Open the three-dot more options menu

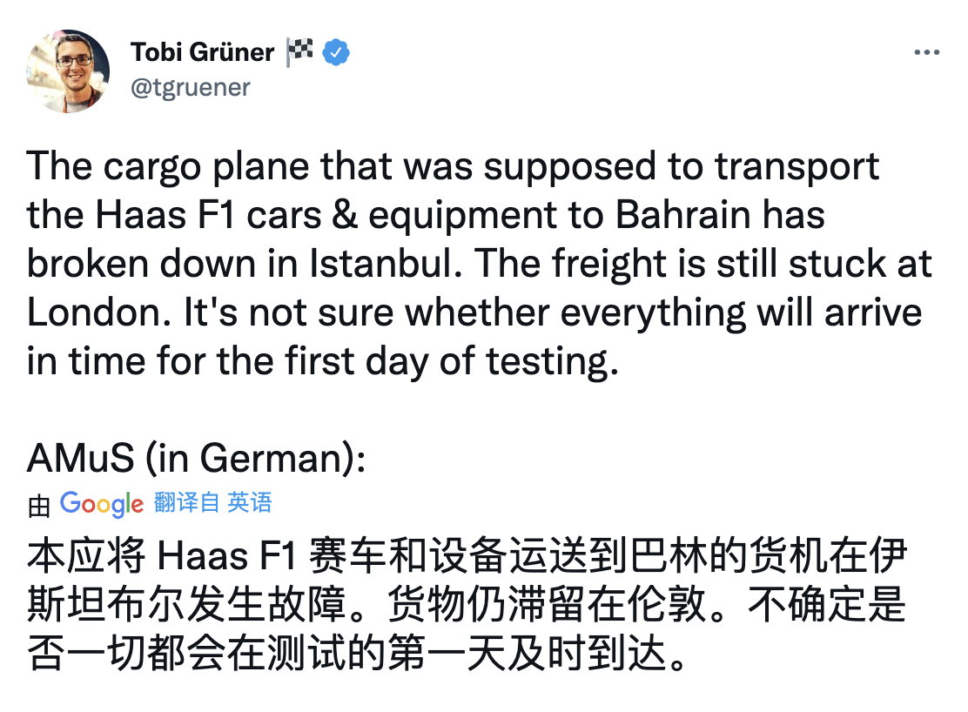926,52
